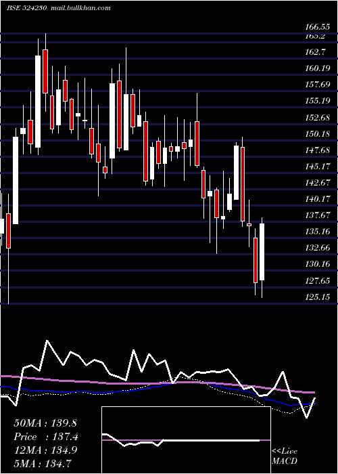Click the 'mail.bullkhan.com' header text
This screenshot has height=474, width=338.
pos(81,8)
